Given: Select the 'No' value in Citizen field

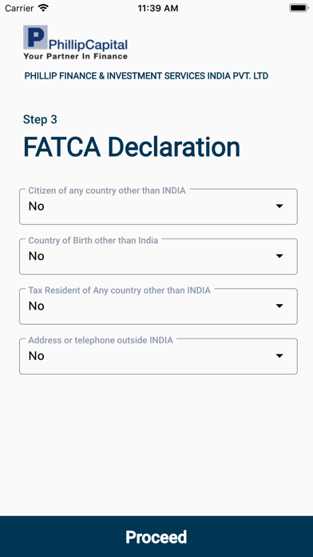Looking at the screenshot, I should pos(36,206).
